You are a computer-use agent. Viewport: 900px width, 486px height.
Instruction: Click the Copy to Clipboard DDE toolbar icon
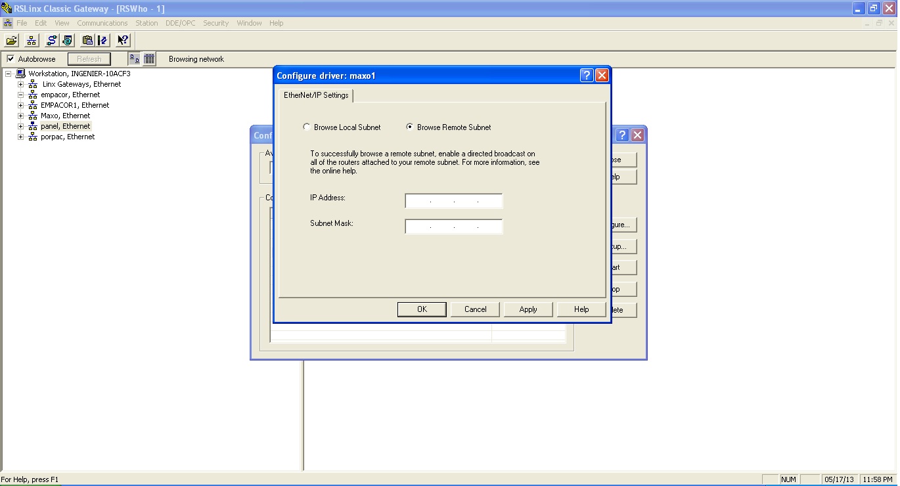coord(87,41)
